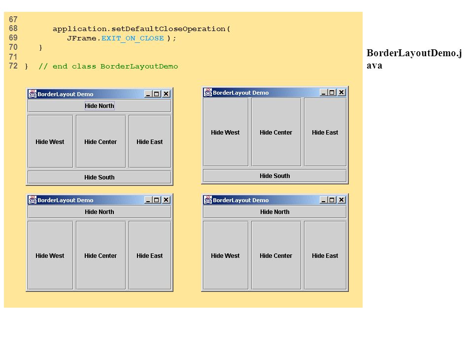This screenshot has height=355, width=473.
Task: Click Hide East in bottom-right window
Action: (x=325, y=255)
